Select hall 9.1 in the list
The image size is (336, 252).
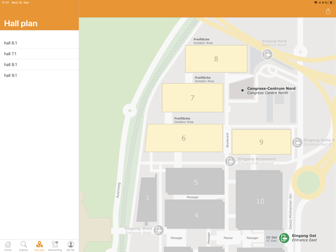(39, 75)
